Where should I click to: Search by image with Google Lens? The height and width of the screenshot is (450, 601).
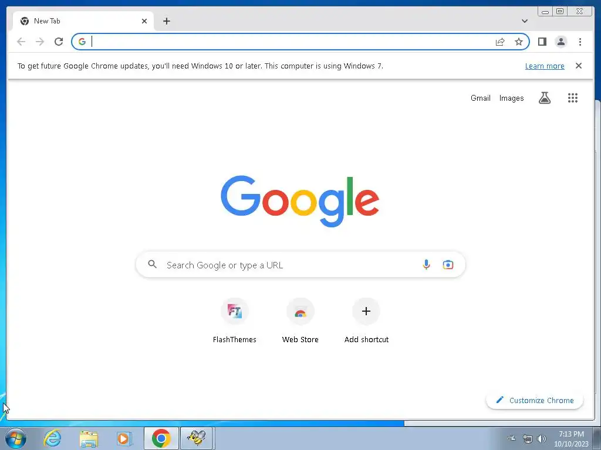(448, 264)
